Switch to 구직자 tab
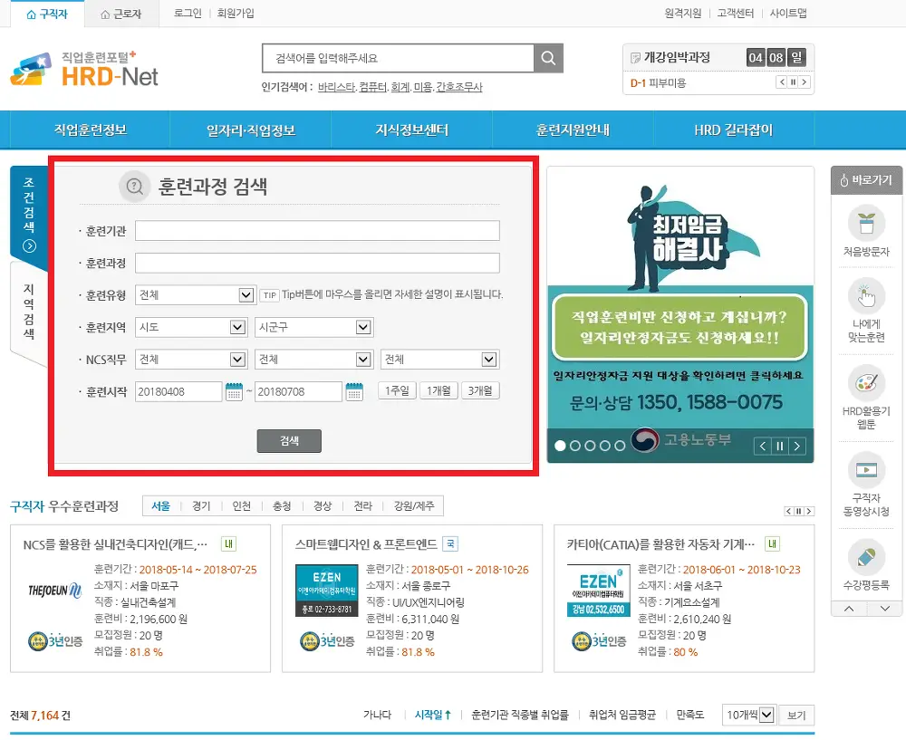Viewport: 906px width, 740px height. (47, 14)
